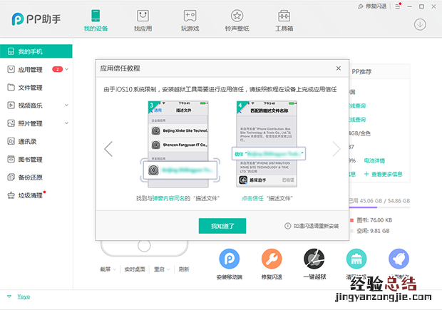Click the PP助手 logo
Screen dimensions: 442x310
pyautogui.click(x=36, y=19)
